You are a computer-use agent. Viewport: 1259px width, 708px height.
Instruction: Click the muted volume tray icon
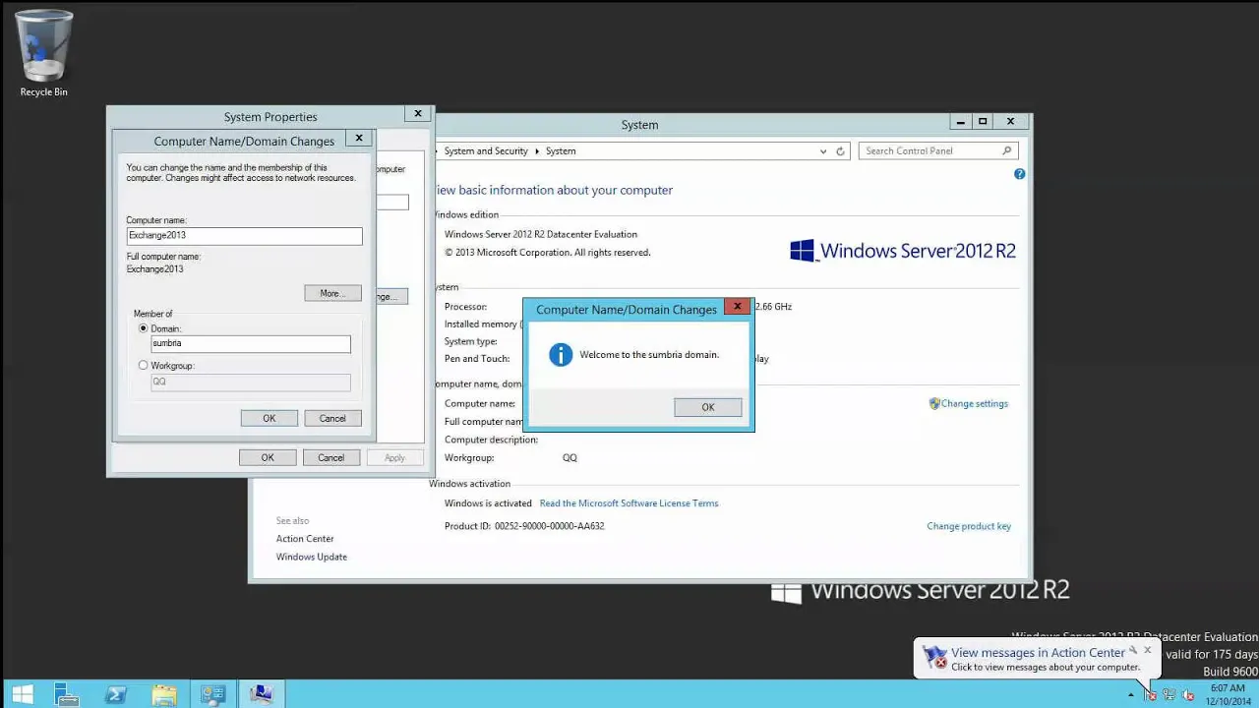pos(1188,695)
